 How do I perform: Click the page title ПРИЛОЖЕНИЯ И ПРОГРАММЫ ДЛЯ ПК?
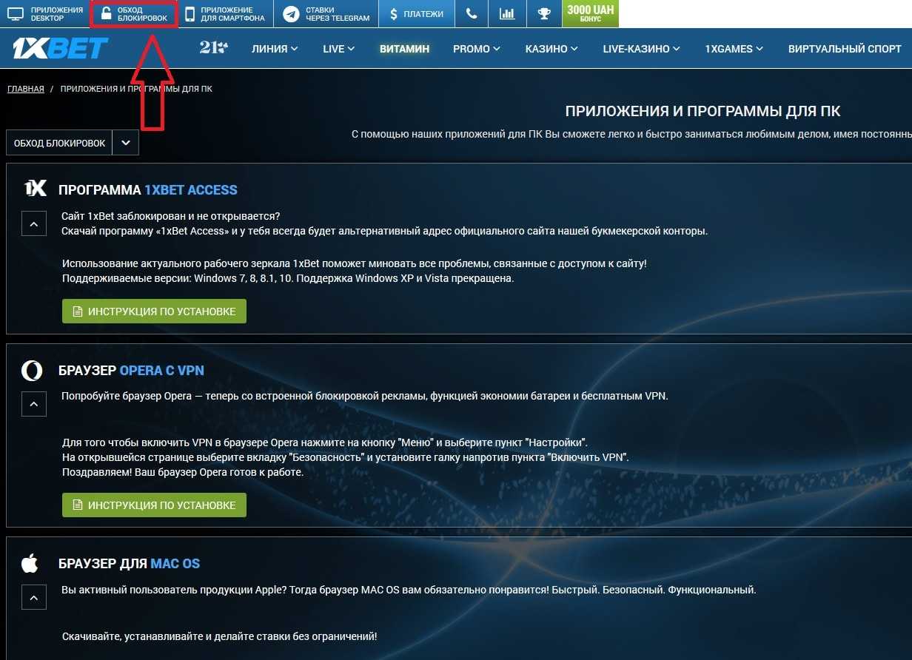point(703,112)
